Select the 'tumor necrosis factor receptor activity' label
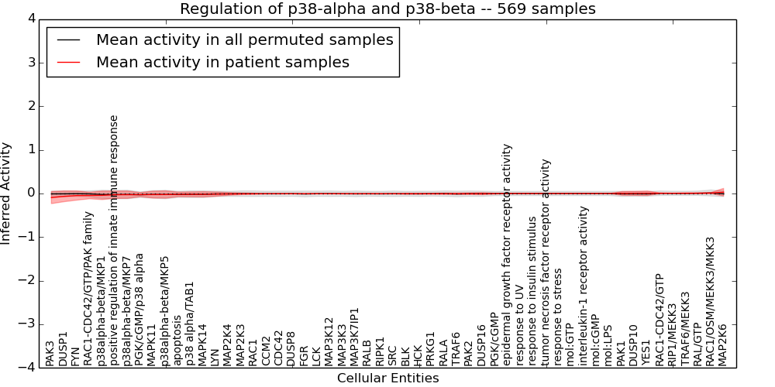Image resolution: width=775 pixels, height=387 pixels. pyautogui.click(x=546, y=262)
